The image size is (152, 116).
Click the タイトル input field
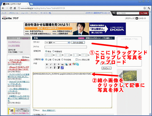(66, 47)
